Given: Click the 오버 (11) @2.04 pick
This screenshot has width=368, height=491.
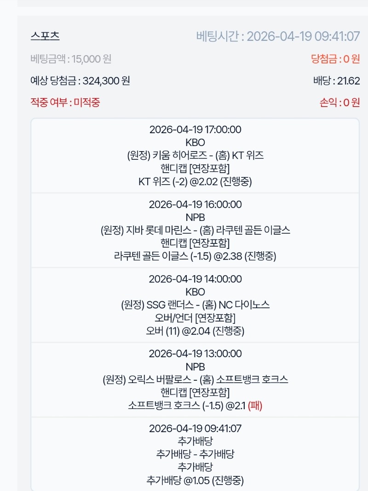Looking at the screenshot, I should (x=195, y=331).
